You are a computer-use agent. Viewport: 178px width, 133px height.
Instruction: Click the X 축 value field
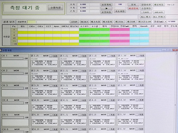[x=83, y=4]
